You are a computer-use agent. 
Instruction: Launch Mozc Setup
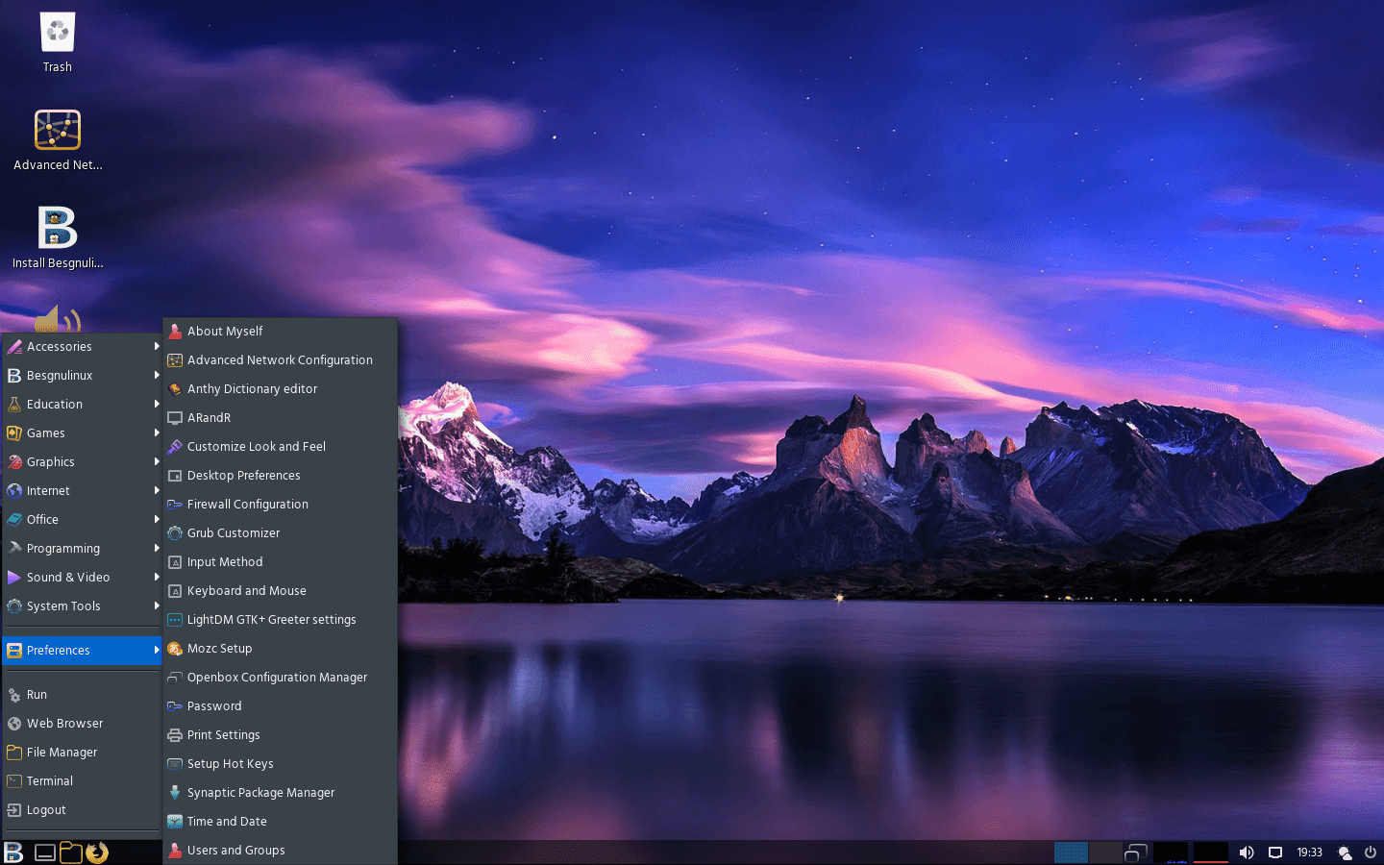[281, 649]
